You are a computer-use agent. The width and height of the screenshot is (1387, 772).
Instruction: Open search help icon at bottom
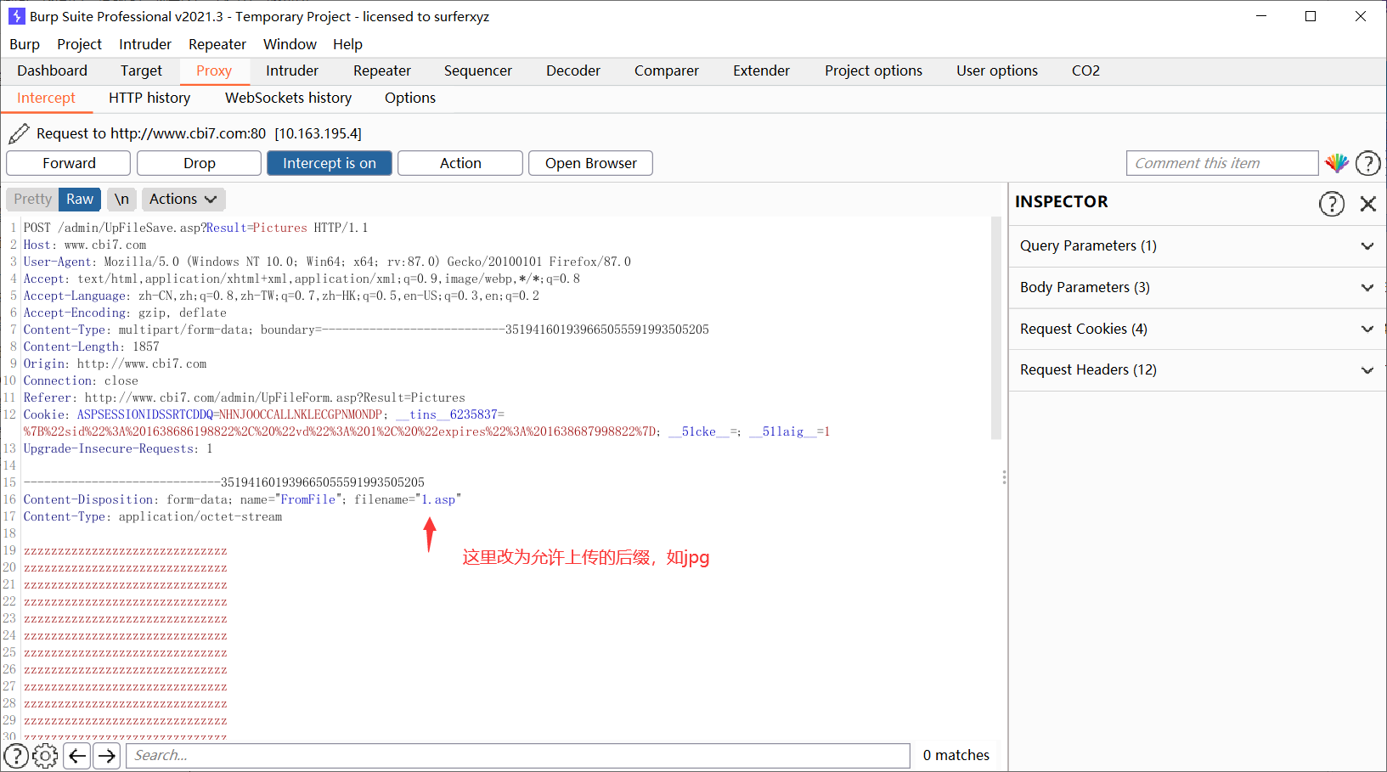pos(16,756)
